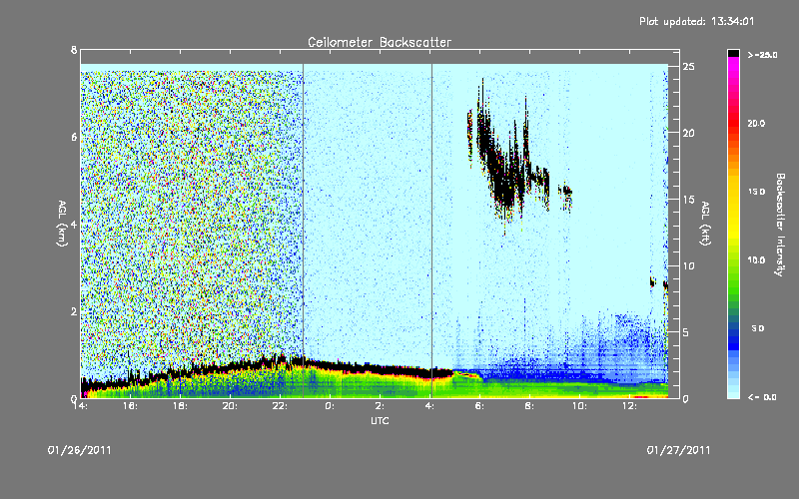Click the small black cloud echo near 13:00 UTC
Screen dimensions: 799x499
point(653,282)
